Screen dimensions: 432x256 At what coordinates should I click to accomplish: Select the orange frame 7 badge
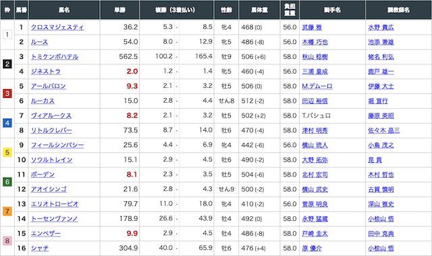pos(7,211)
